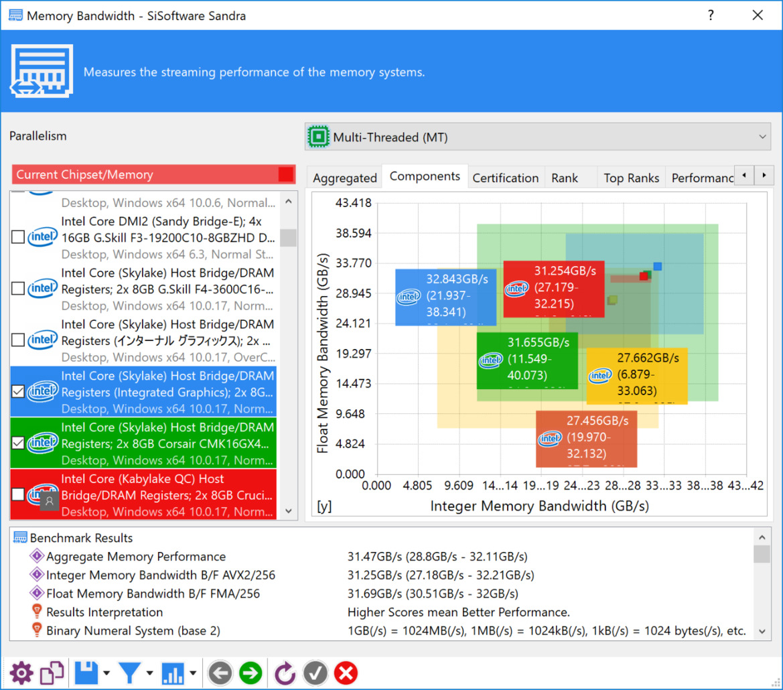Click the bar chart view icon
The width and height of the screenshot is (783, 690).
click(173, 673)
